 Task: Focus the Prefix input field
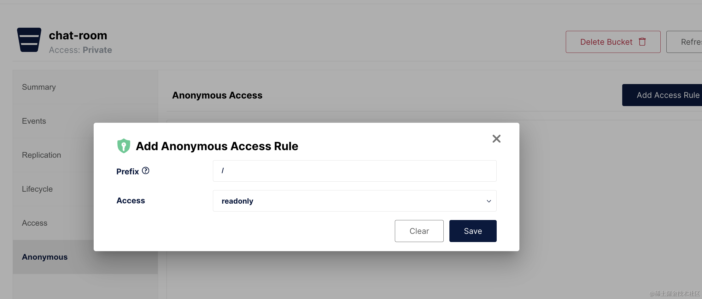click(354, 171)
